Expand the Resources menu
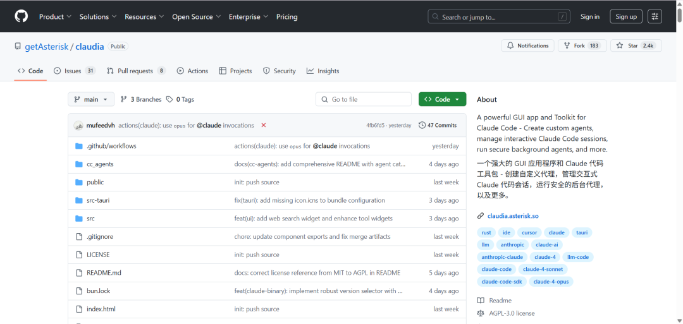683x324 pixels. [x=144, y=16]
